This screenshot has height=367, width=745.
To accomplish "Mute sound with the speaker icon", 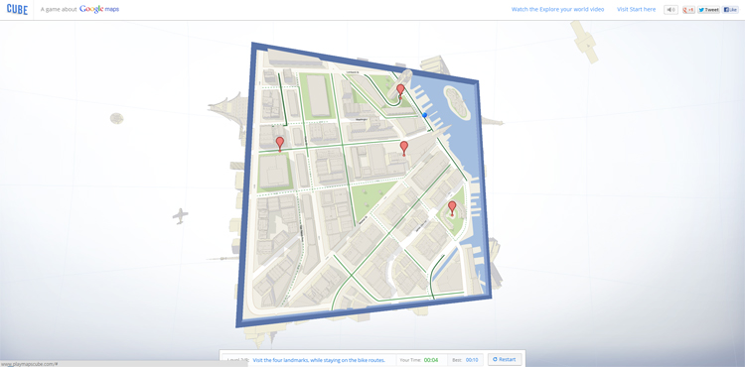I will 670,10.
